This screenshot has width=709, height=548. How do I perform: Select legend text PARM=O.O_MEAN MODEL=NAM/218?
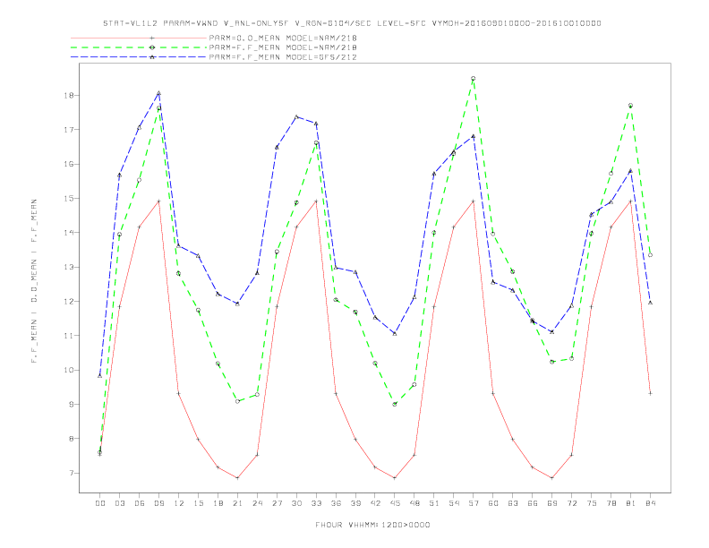point(283,38)
